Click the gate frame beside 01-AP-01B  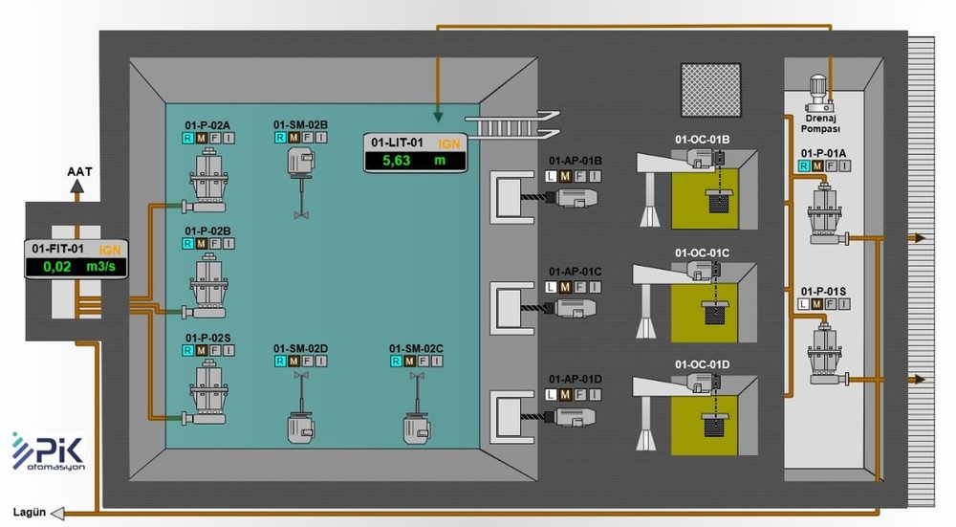(x=512, y=198)
